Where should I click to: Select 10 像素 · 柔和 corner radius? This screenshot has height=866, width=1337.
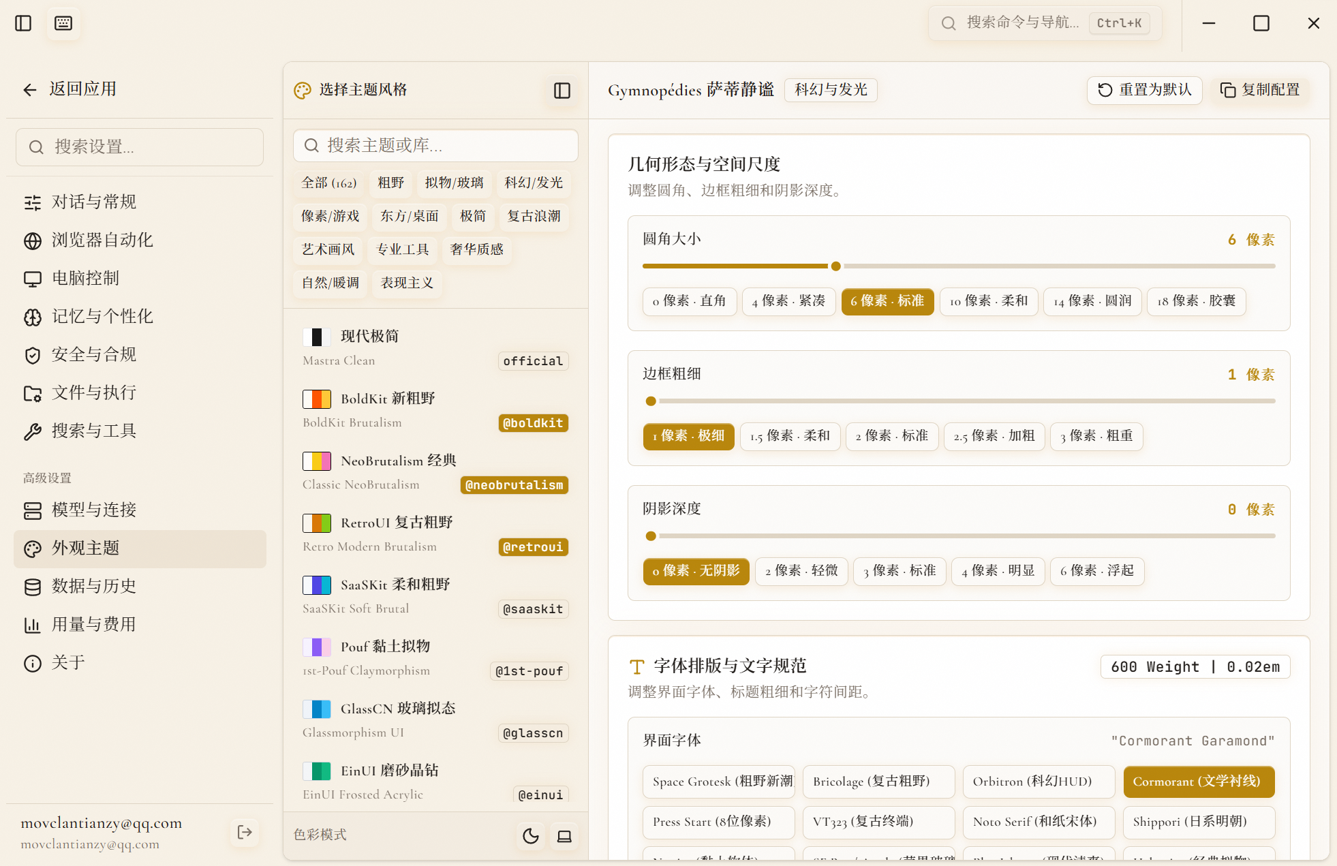989,301
